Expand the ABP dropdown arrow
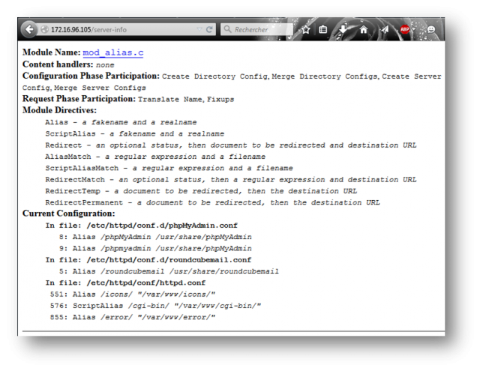This screenshot has width=480, height=371. pyautogui.click(x=413, y=29)
